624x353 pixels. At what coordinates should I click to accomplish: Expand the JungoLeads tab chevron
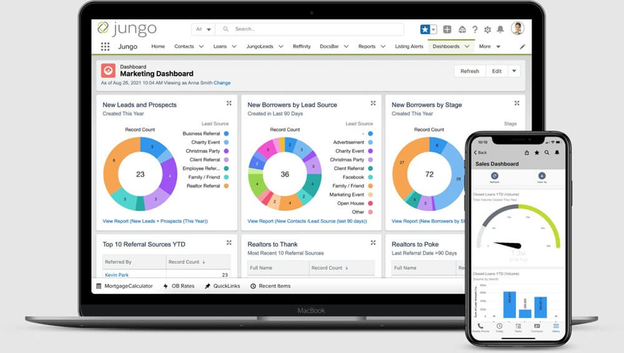pos(281,47)
